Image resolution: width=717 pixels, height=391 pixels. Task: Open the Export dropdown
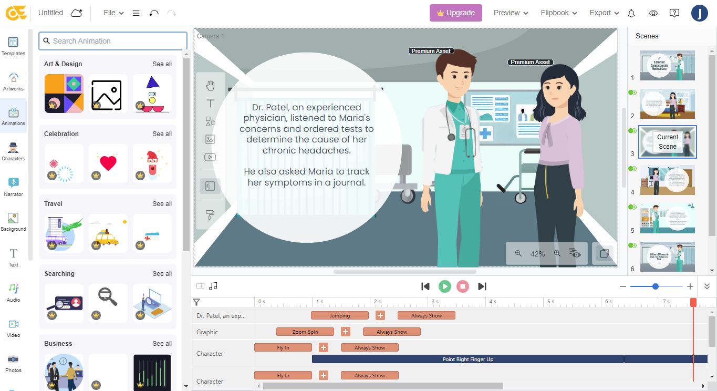coord(604,13)
